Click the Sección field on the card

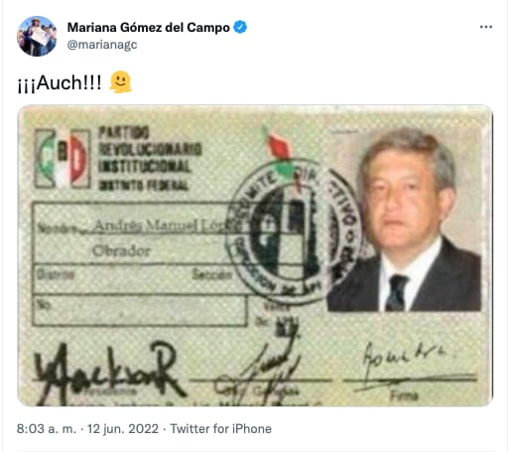(x=212, y=274)
